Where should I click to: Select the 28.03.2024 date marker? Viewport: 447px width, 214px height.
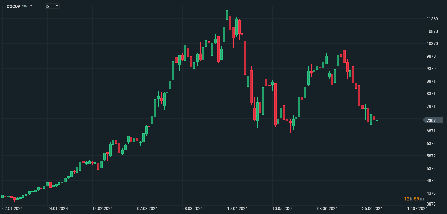tap(192, 209)
